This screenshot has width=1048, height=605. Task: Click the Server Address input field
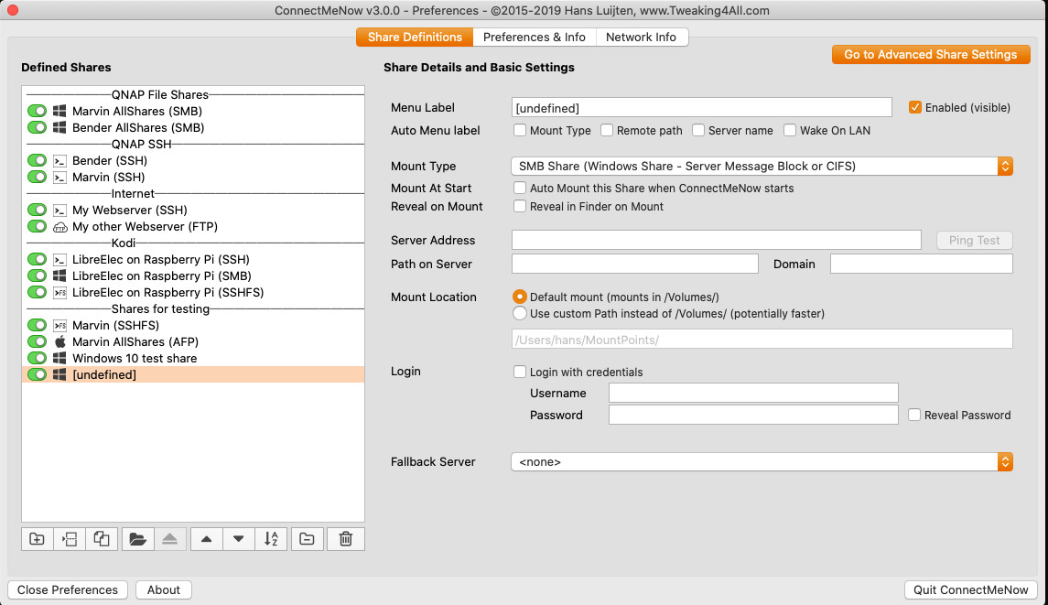(x=717, y=240)
